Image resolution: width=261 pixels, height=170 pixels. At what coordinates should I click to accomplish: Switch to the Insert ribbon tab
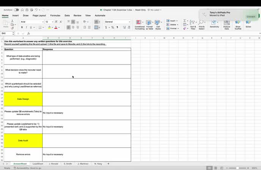[x=16, y=16]
